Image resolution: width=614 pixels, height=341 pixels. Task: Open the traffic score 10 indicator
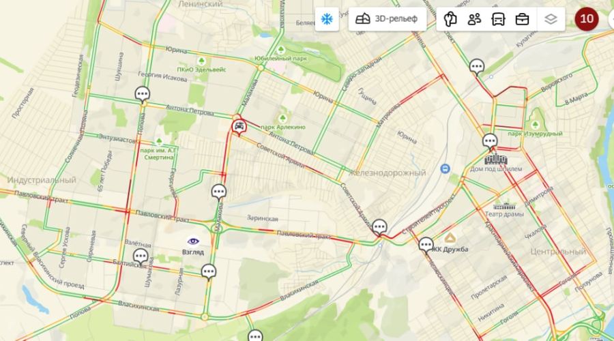586,19
